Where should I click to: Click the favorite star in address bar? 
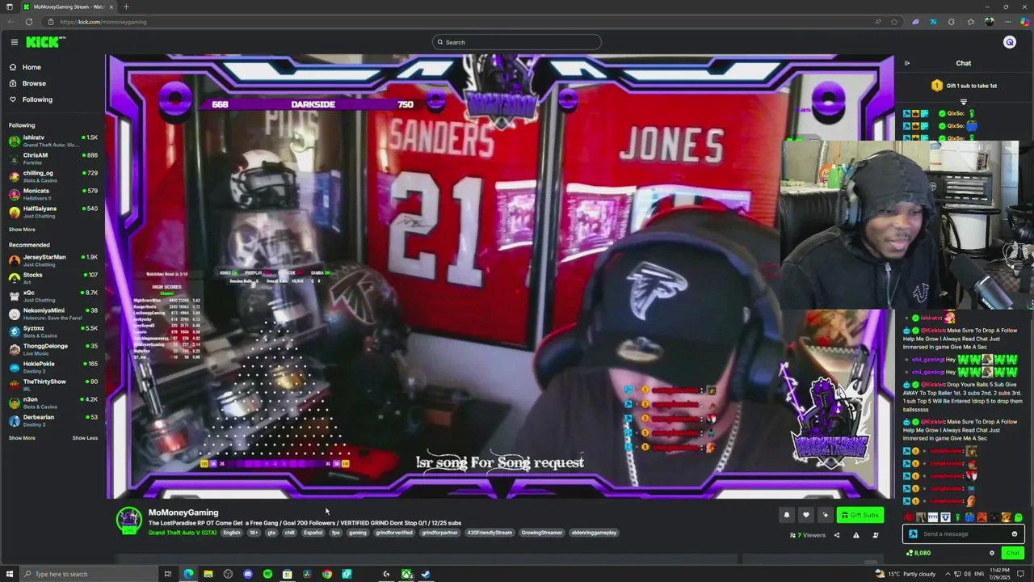click(x=893, y=22)
